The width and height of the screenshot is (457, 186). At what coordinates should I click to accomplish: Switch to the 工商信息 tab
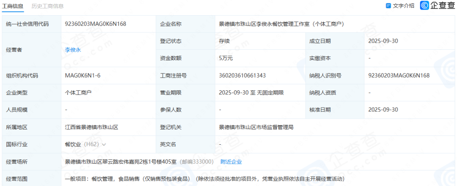tap(13, 6)
